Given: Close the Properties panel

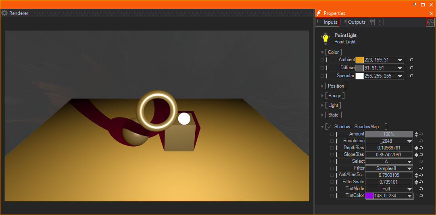Looking at the screenshot, I should pos(431,13).
